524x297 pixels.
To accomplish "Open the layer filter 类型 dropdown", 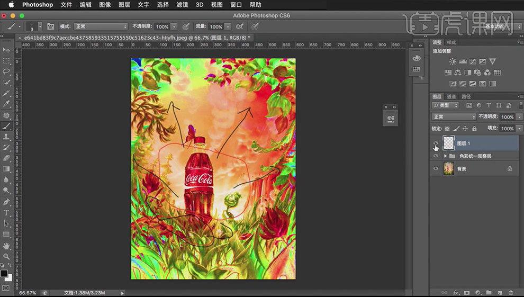I will [x=446, y=105].
